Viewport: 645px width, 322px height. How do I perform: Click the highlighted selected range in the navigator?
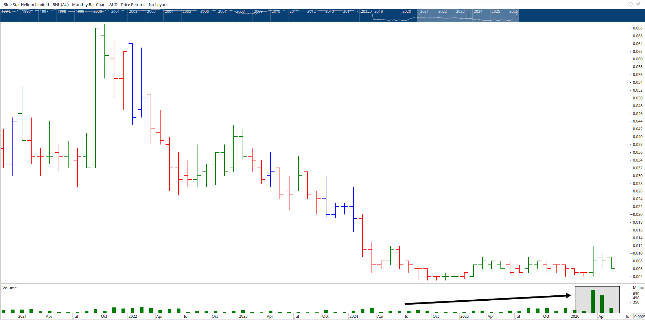468,15
